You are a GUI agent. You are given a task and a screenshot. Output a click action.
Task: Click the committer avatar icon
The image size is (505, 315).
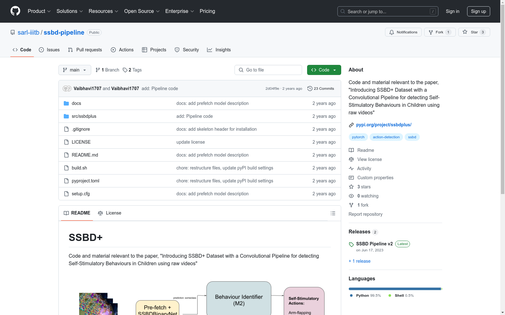(67, 89)
